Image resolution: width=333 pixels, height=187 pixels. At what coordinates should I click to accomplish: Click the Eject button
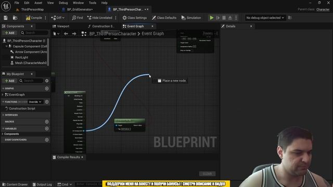click(230, 18)
